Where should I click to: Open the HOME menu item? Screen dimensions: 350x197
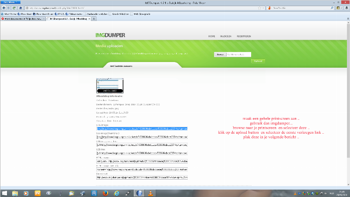pos(212,36)
